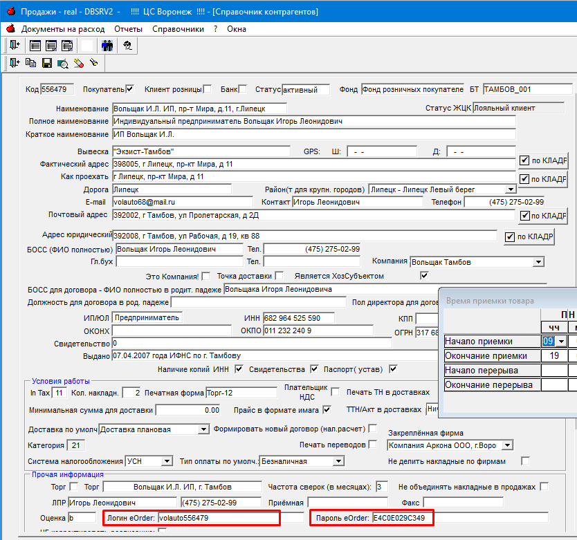Click the copy record icon
The width and height of the screenshot is (577, 540).
coord(30,63)
